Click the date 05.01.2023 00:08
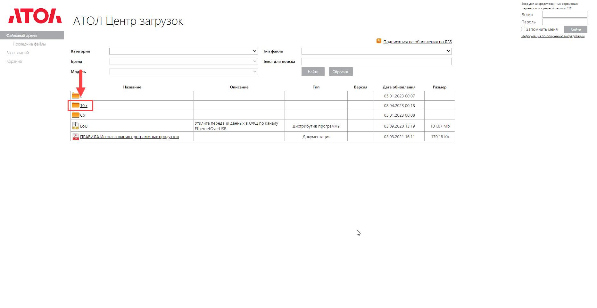 coord(399,115)
